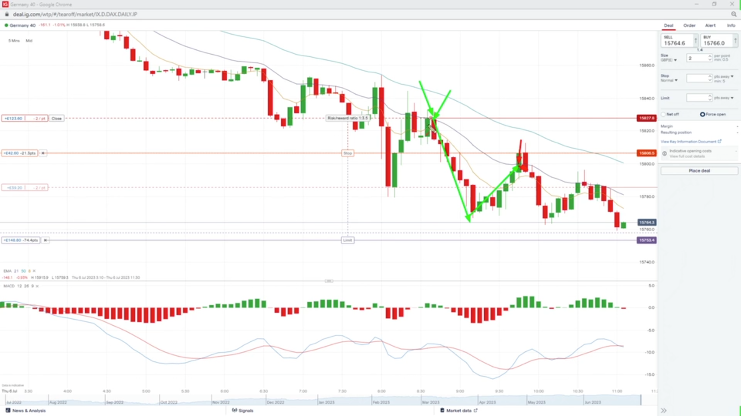The width and height of the screenshot is (741, 416).
Task: Click the Market data external link icon
Action: (475, 410)
